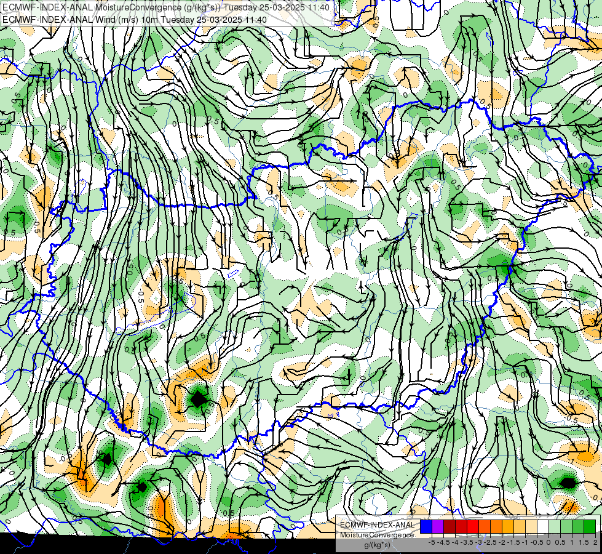Viewport: 602px width, 554px height.
Task: Click the -4.5 tick label on legend
Action: 445,542
